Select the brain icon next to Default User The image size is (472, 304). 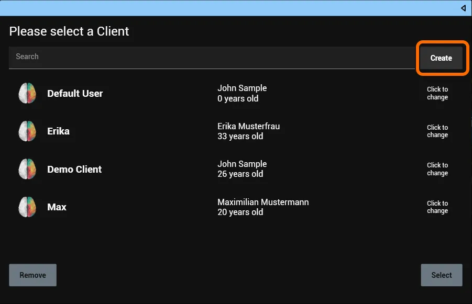click(x=27, y=93)
